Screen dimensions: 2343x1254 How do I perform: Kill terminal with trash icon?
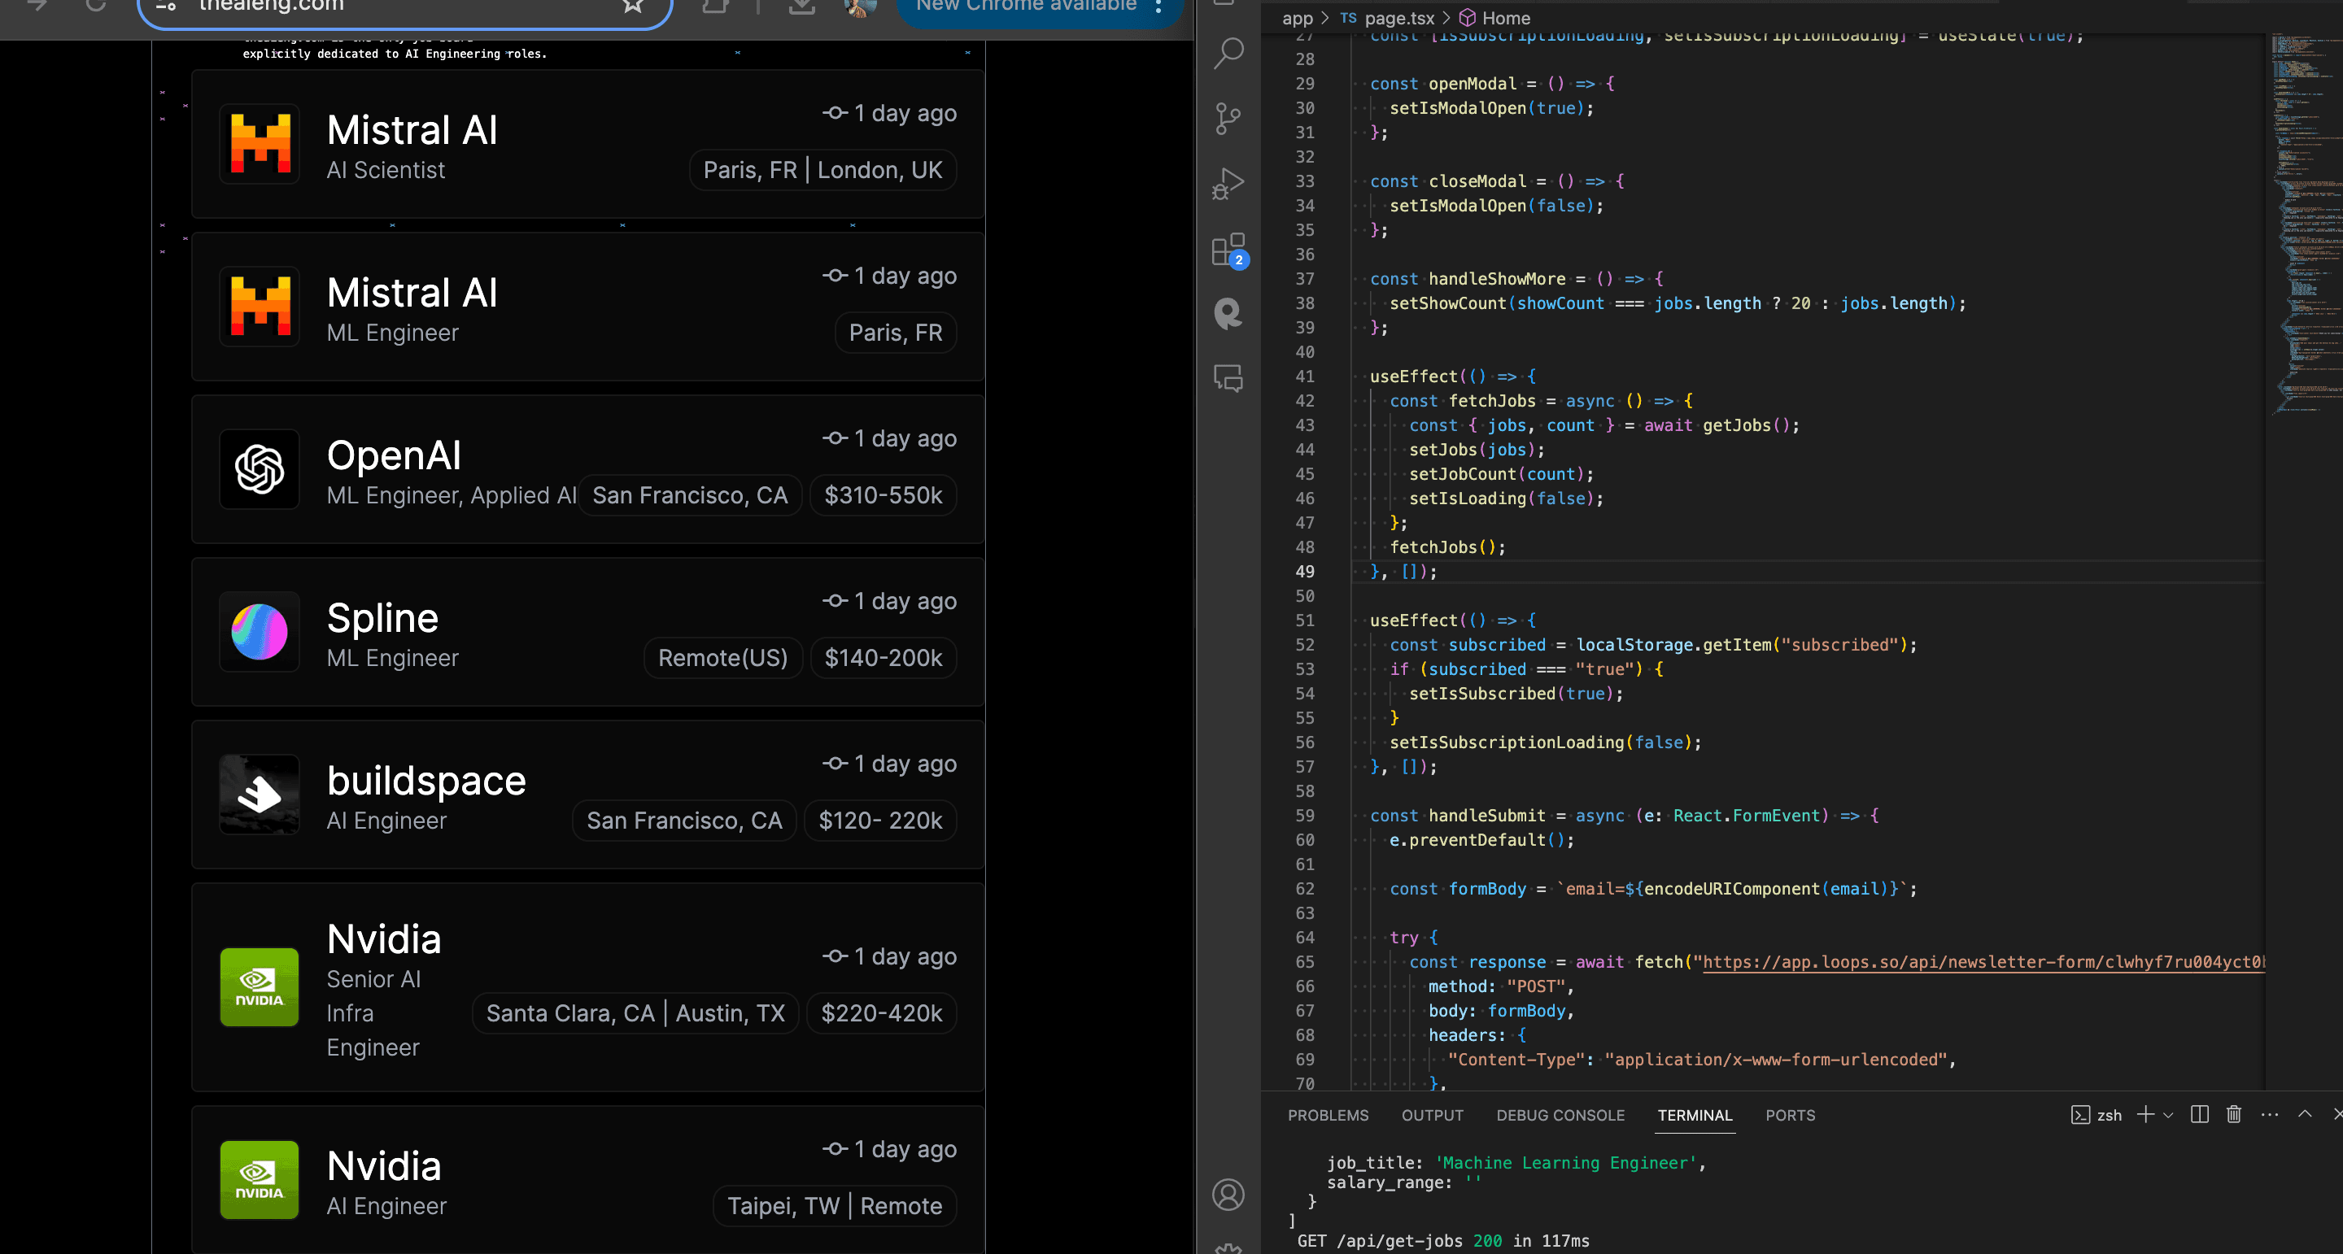2234,1115
